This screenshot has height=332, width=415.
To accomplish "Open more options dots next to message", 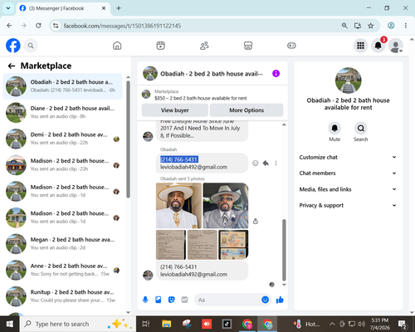I will (x=276, y=164).
